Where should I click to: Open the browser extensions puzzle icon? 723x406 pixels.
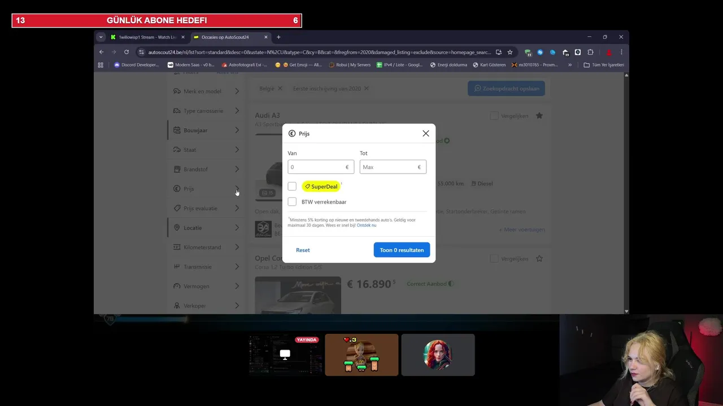[x=590, y=52]
